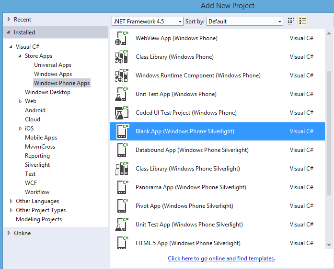This screenshot has width=334, height=269.
Task: Click 'Visual C#' label in Pivot App row
Action: (x=301, y=206)
